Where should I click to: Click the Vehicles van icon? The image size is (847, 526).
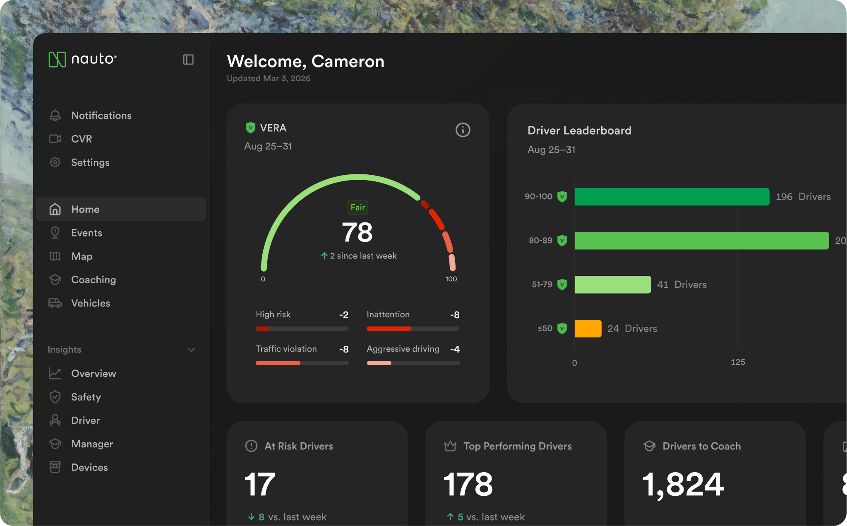point(55,303)
